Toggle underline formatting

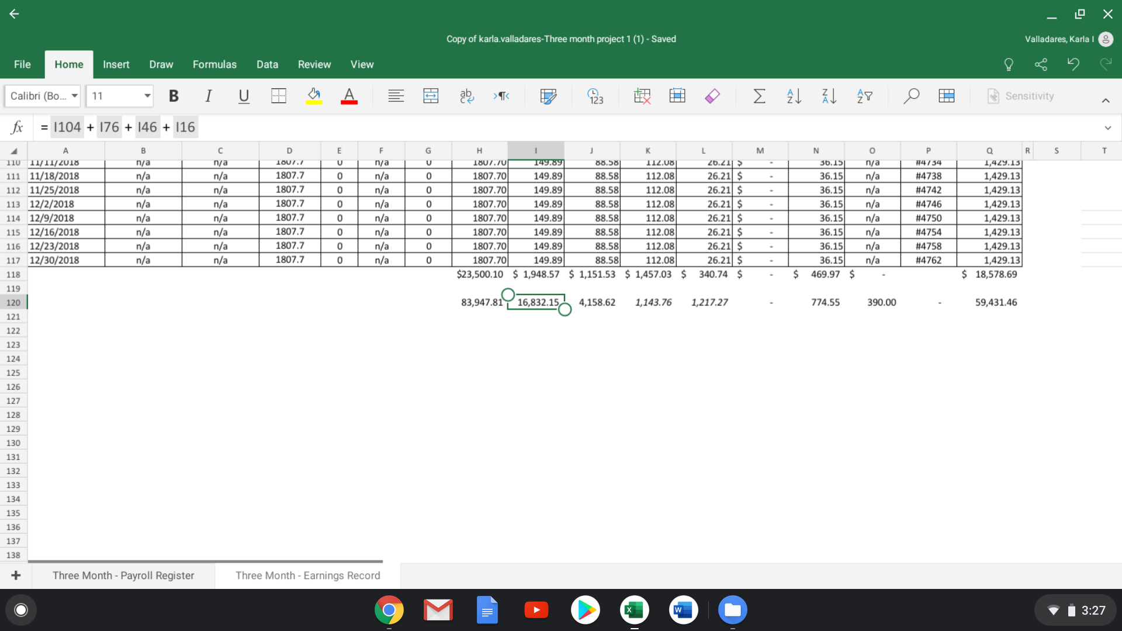[244, 96]
